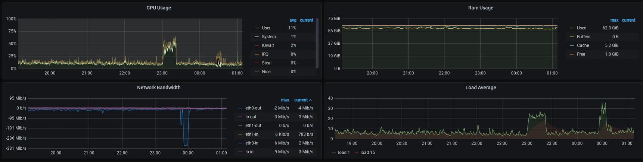Sort the Network legend by max column
Screen dimensions: 643x162
pos(285,100)
